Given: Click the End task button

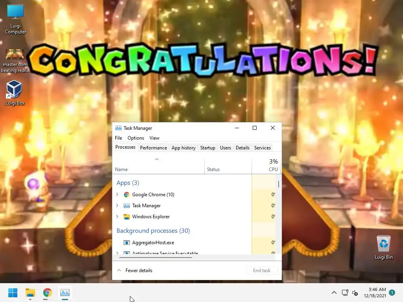Looking at the screenshot, I should click(x=262, y=271).
